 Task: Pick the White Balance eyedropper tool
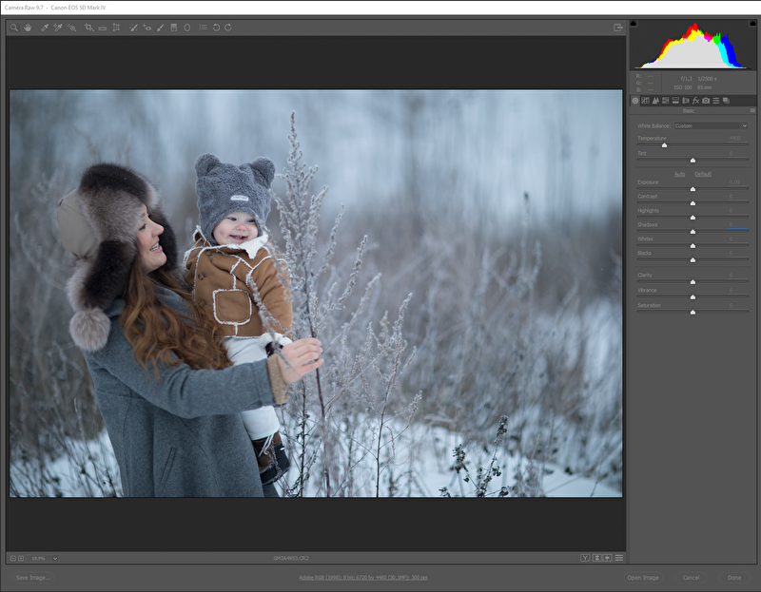pyautogui.click(x=45, y=28)
